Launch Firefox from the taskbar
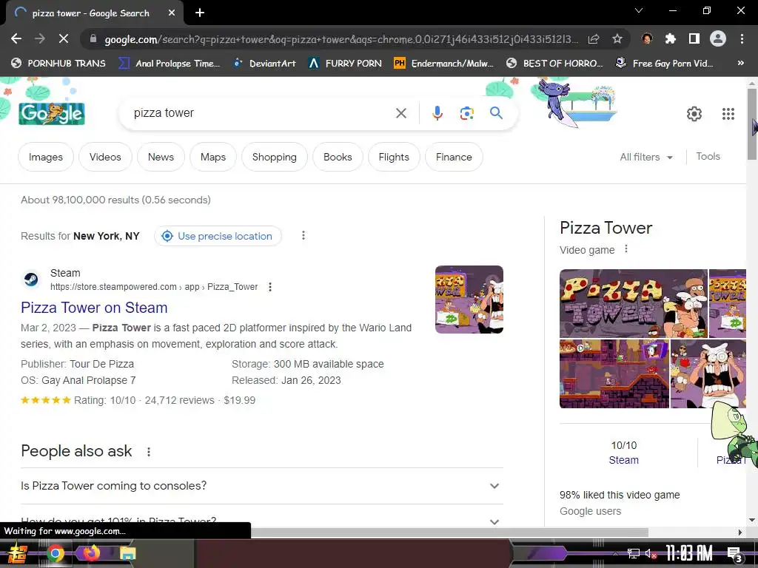This screenshot has height=568, width=758. (x=91, y=553)
